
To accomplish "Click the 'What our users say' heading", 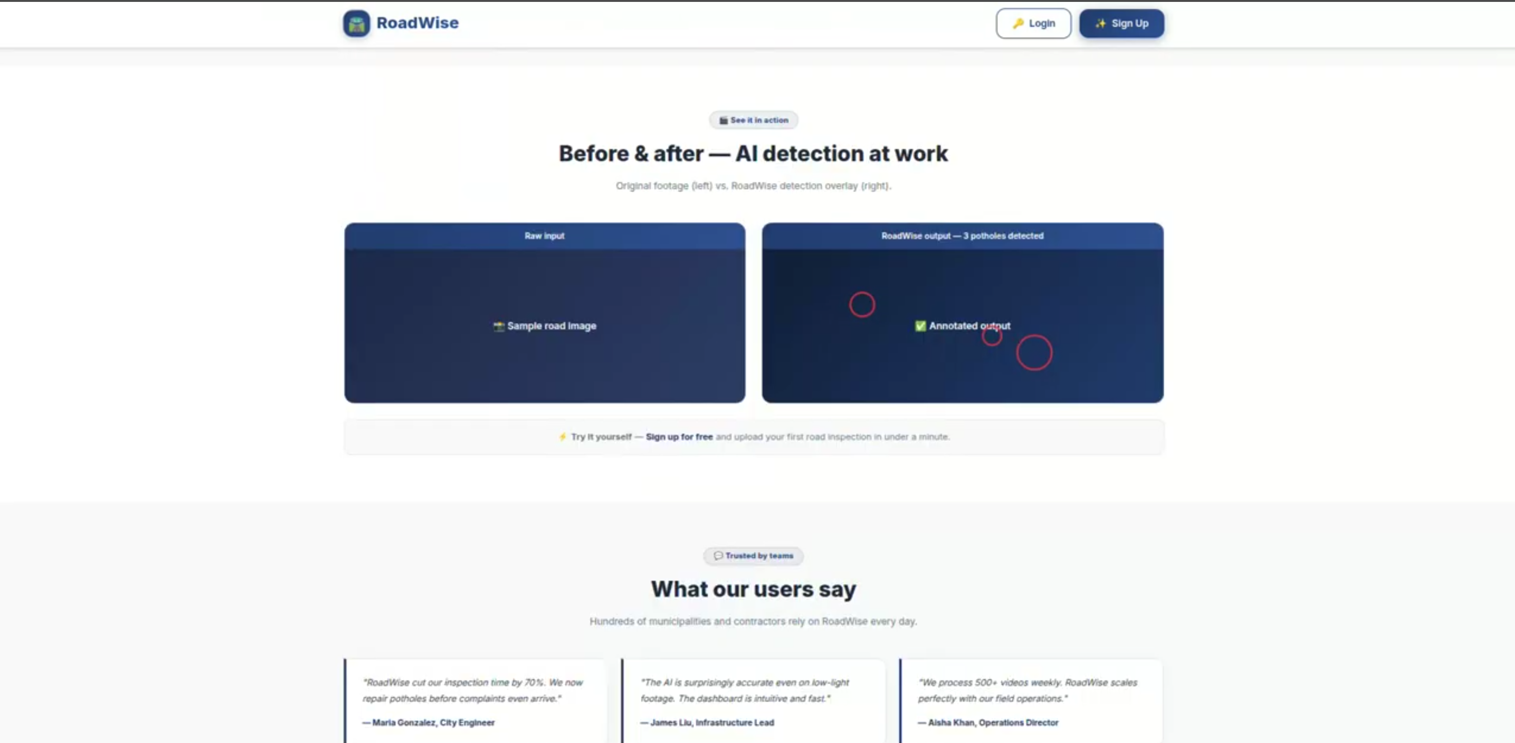I will tap(753, 589).
